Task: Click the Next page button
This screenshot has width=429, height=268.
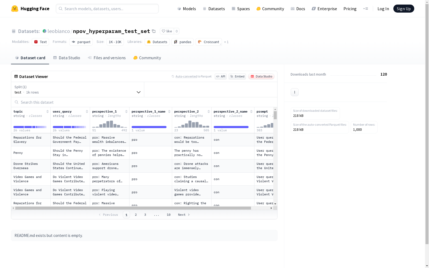Action: tap(184, 215)
